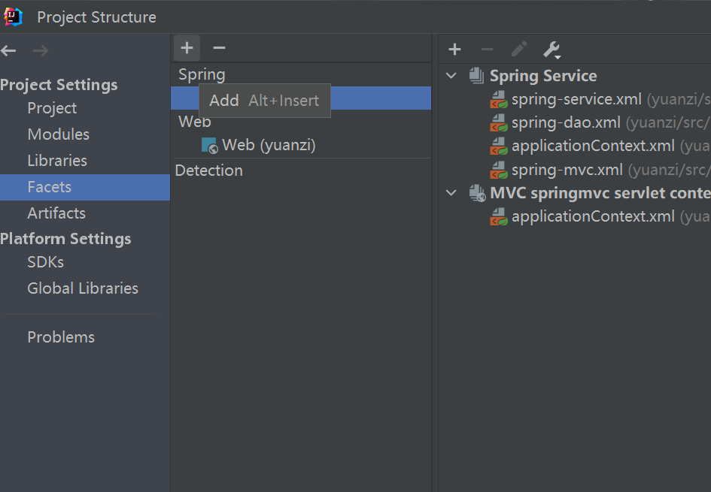Click the add fileset plus icon
Screen dimensions: 711x492
(x=454, y=50)
